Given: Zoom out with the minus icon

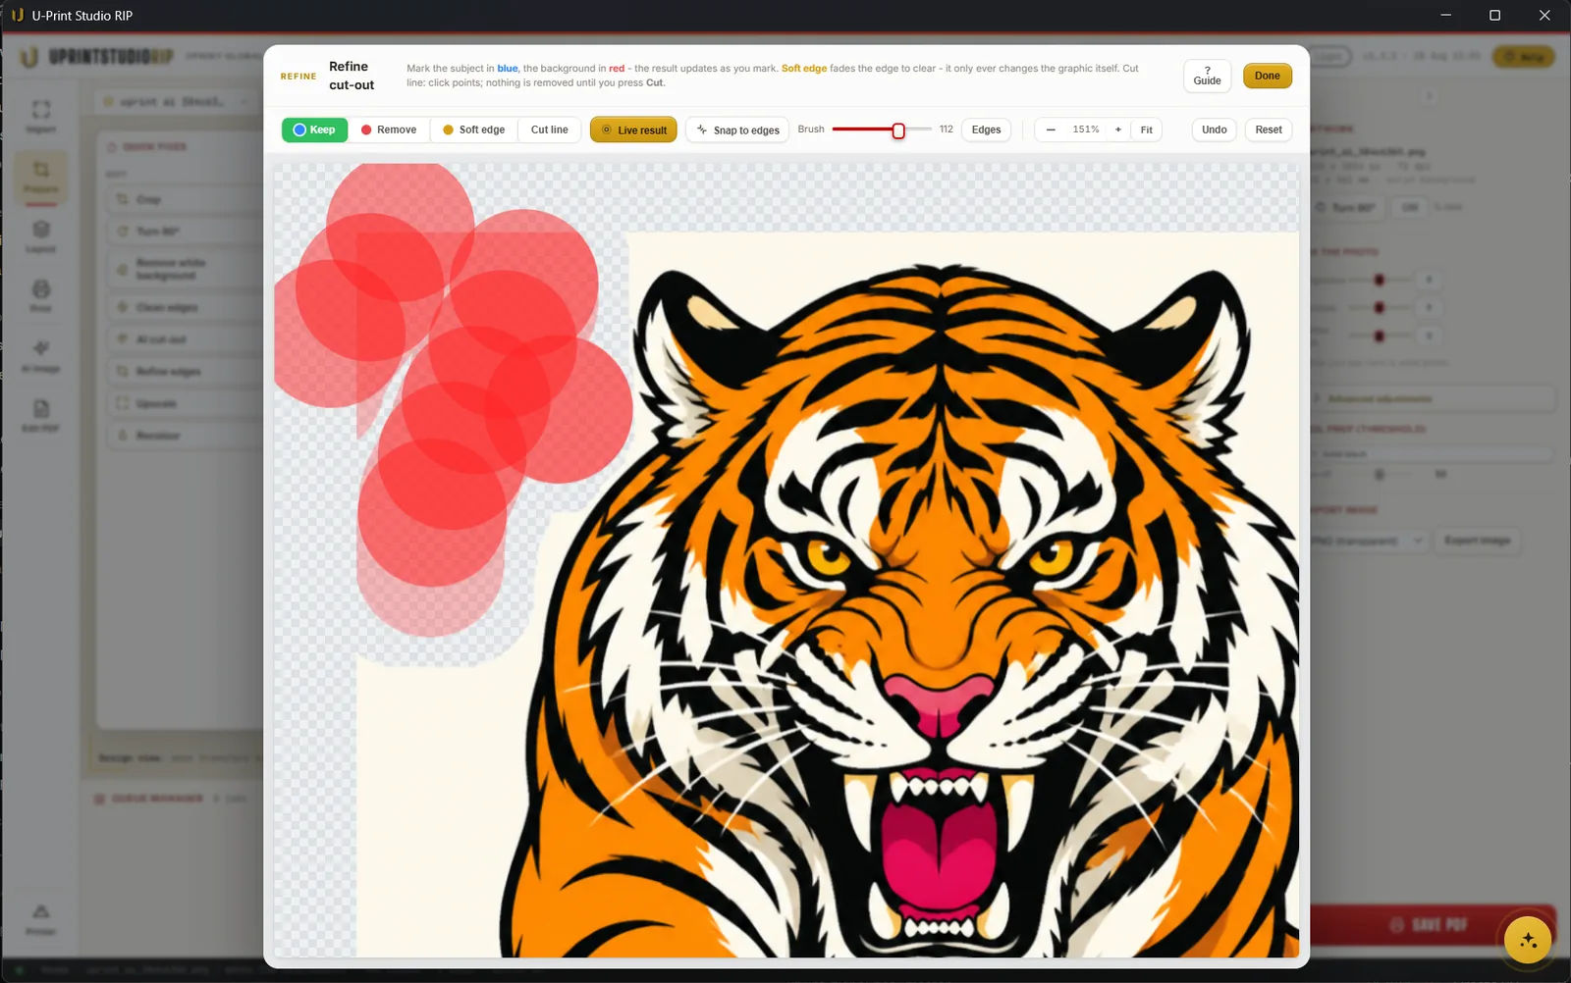Looking at the screenshot, I should click(x=1051, y=129).
